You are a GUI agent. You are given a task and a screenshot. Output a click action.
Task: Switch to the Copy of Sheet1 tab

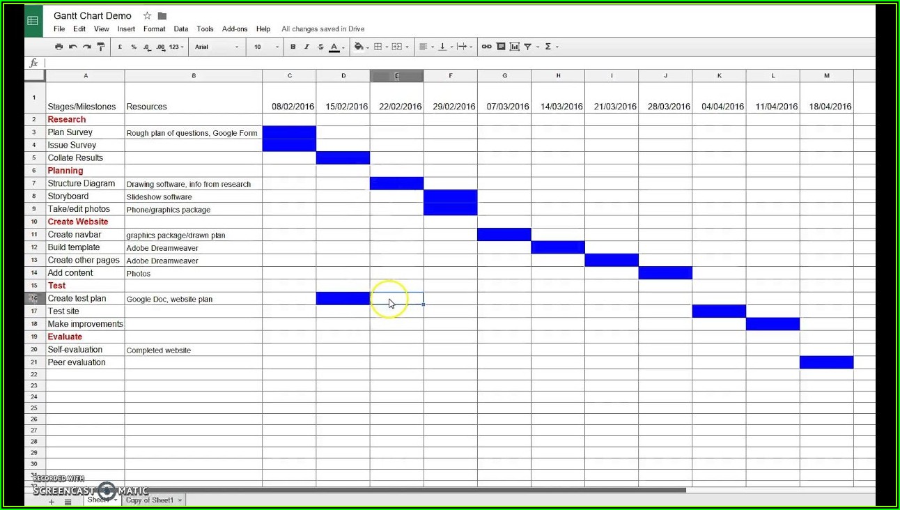tap(150, 500)
